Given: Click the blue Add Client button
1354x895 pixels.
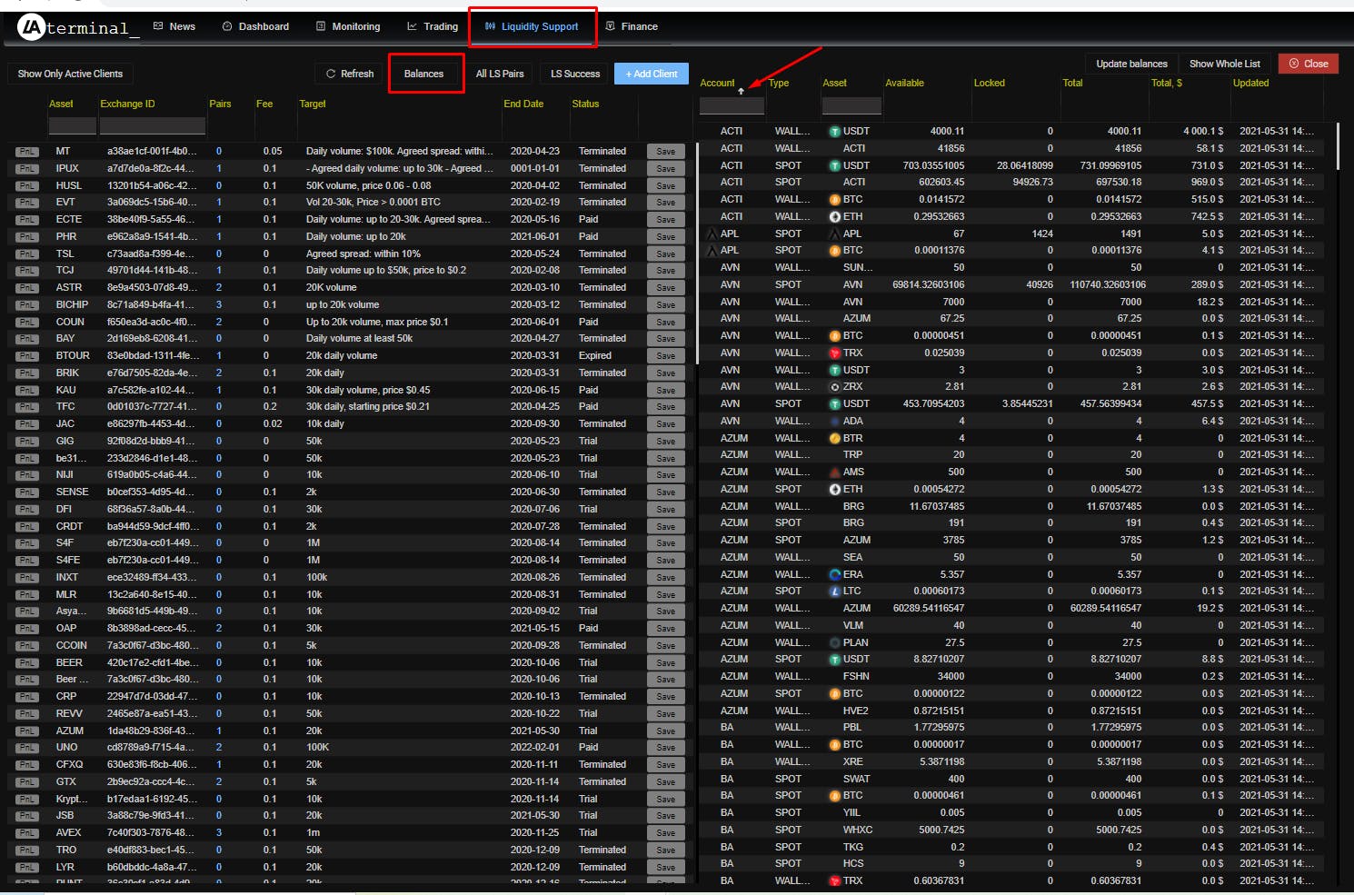Looking at the screenshot, I should pyautogui.click(x=652, y=74).
